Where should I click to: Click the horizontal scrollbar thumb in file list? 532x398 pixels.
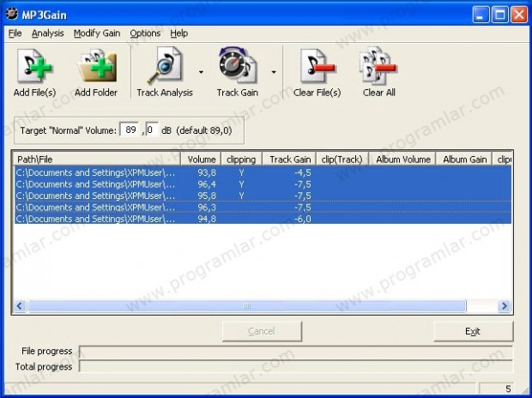point(246,306)
